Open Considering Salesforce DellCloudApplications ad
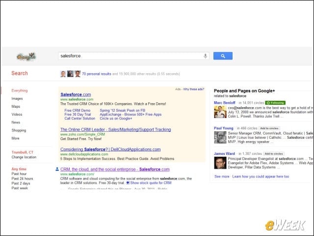Image resolution: width=314 pixels, height=236 pixels. coord(110,149)
